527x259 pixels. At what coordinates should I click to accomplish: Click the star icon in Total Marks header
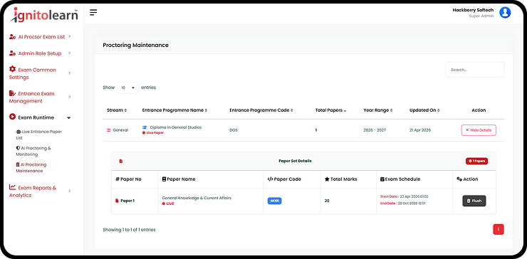pos(327,179)
